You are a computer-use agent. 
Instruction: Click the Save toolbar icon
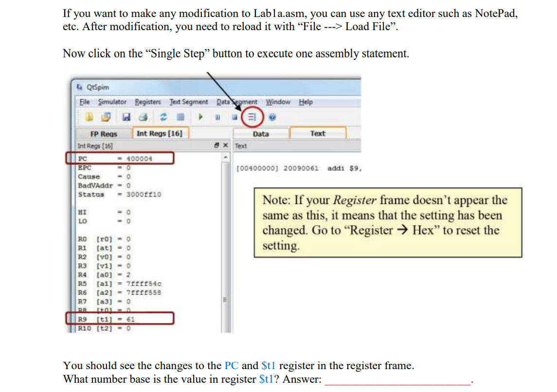tap(126, 117)
